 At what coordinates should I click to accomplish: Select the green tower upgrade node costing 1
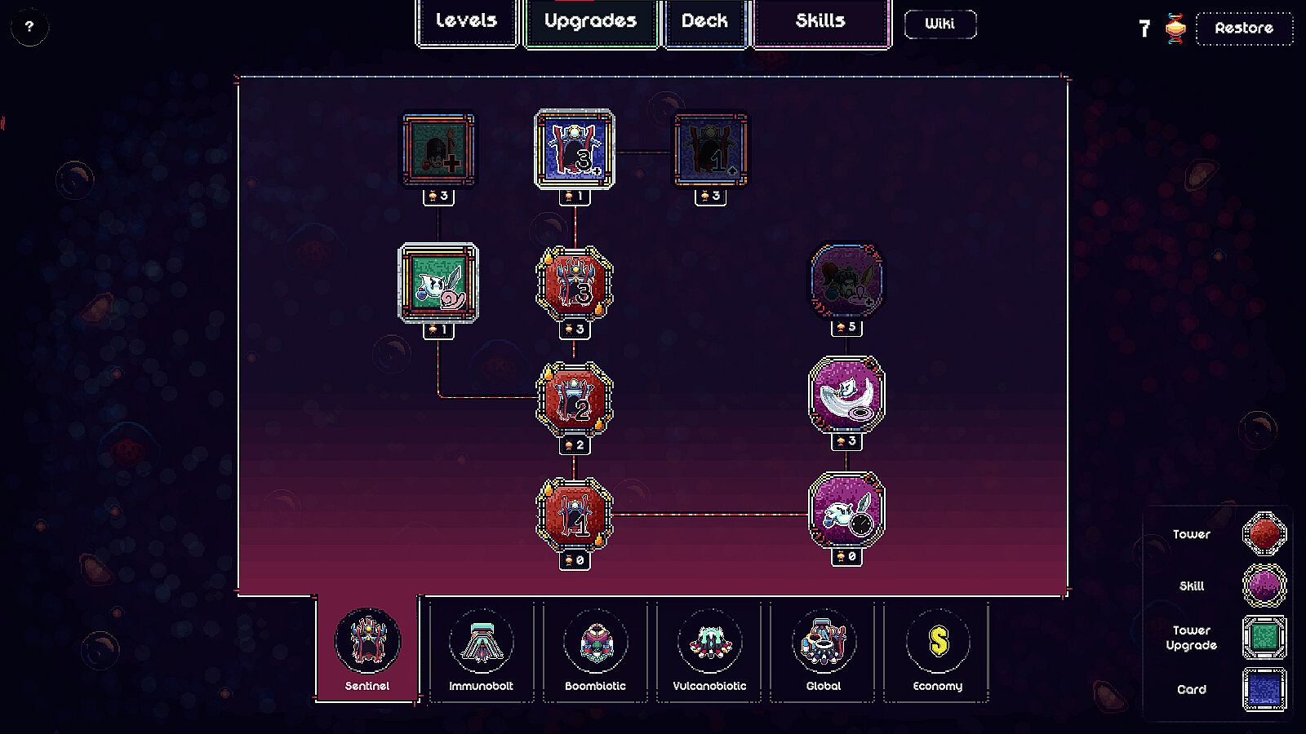pyautogui.click(x=438, y=283)
